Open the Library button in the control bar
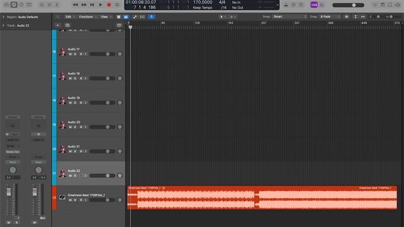 point(6,4)
